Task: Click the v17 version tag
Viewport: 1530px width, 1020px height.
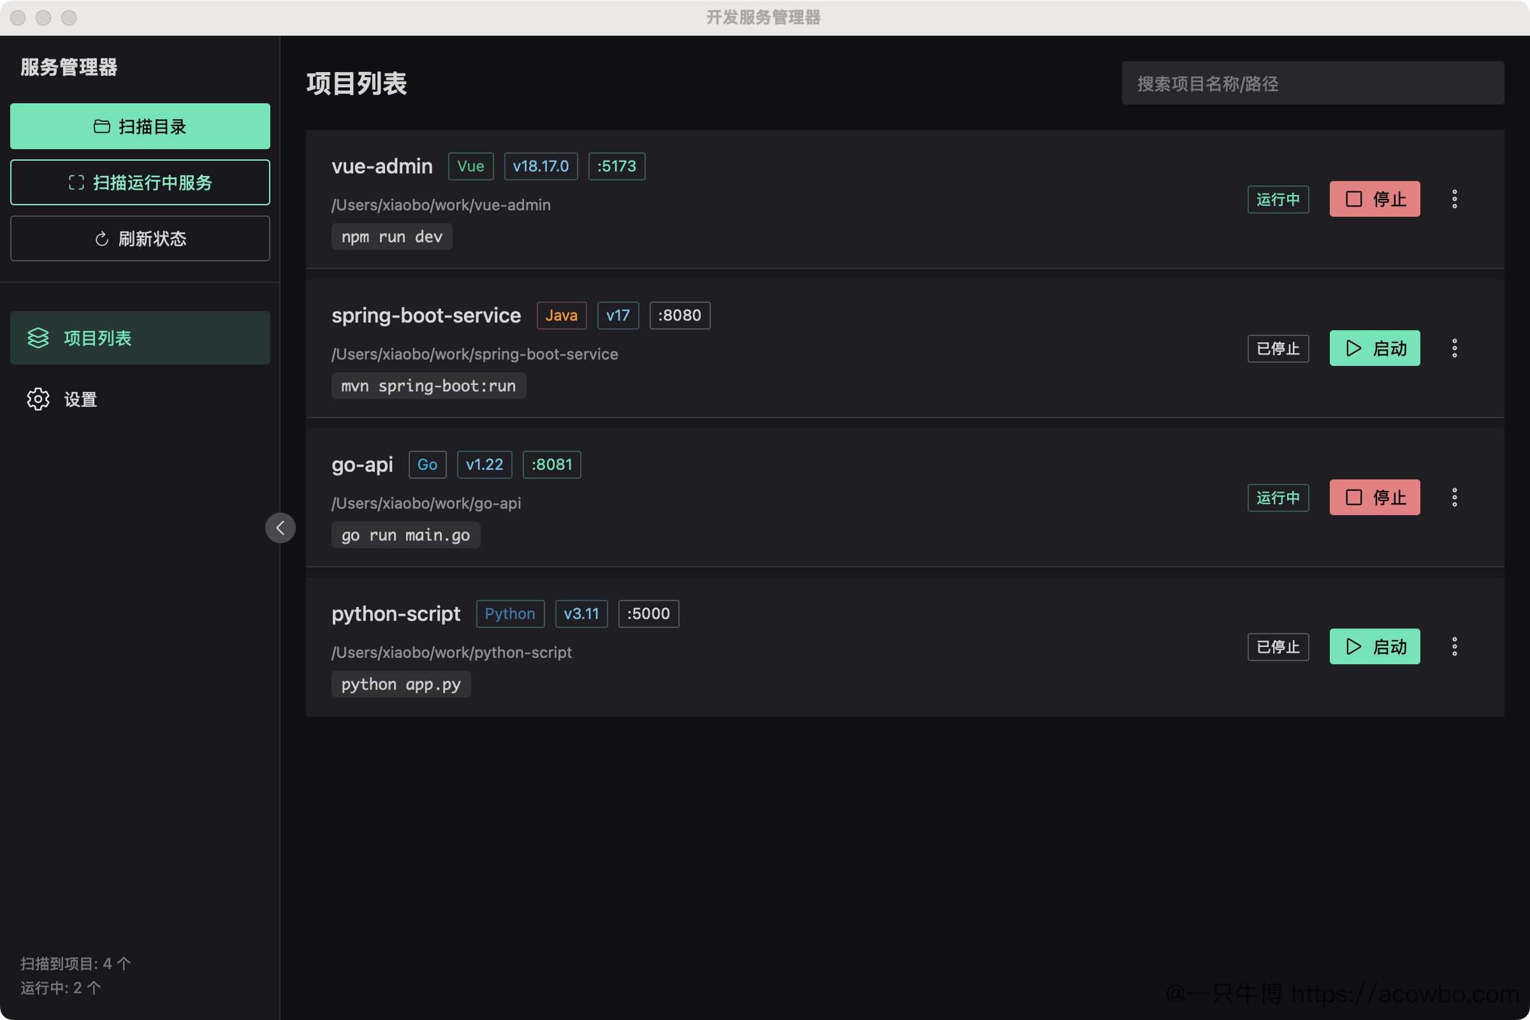Action: (618, 316)
